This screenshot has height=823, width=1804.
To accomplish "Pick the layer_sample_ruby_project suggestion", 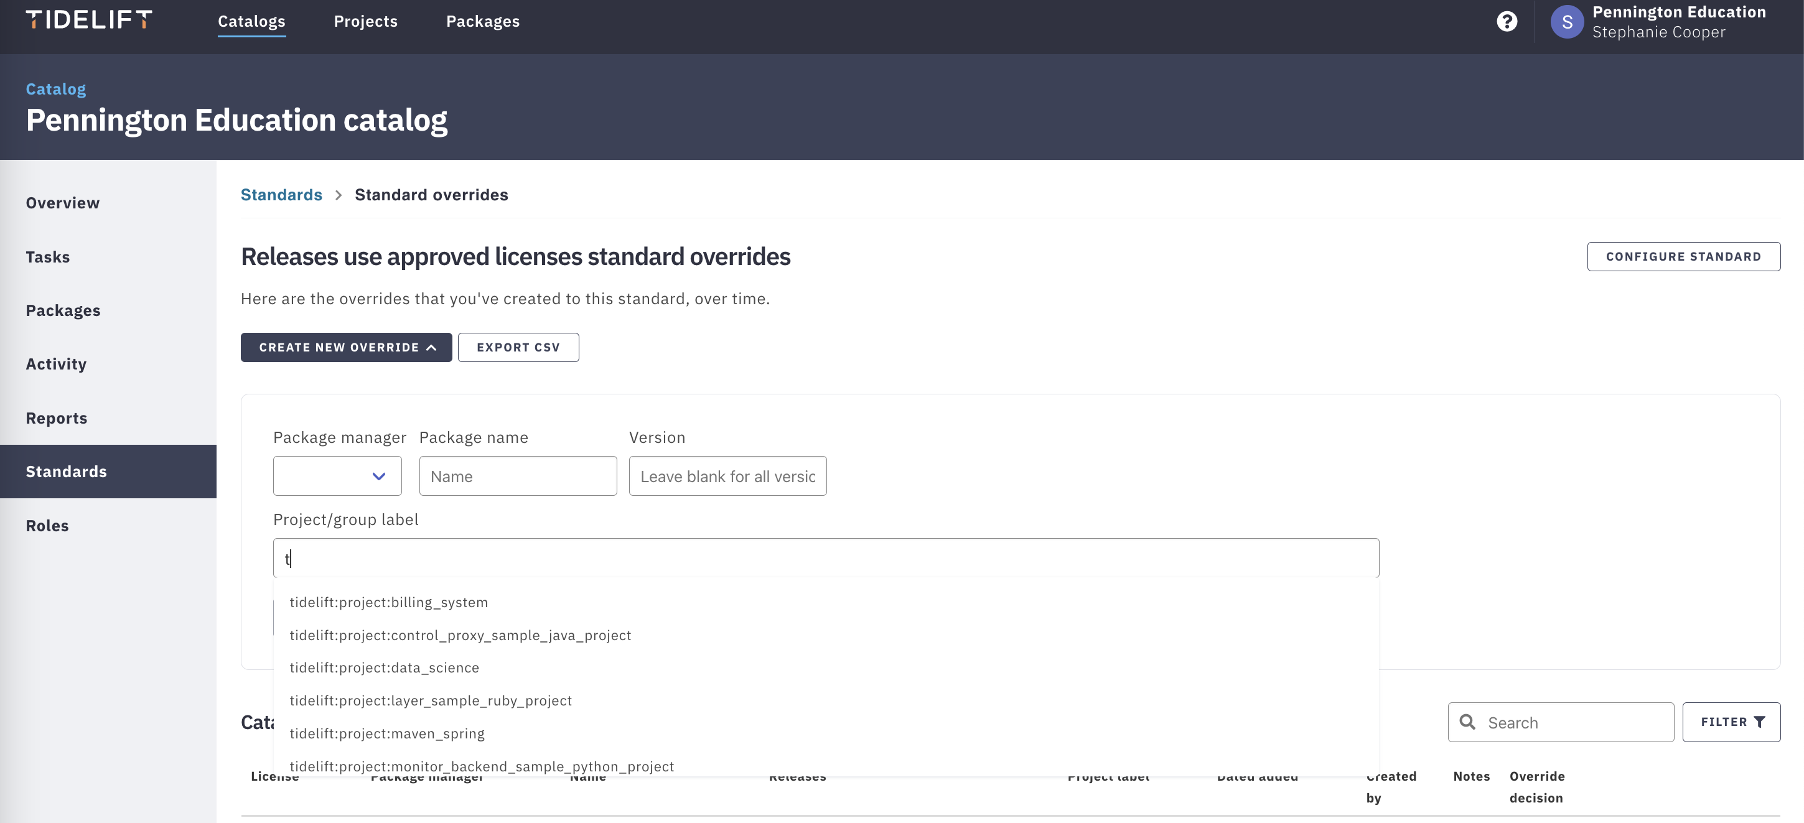I will point(826,700).
